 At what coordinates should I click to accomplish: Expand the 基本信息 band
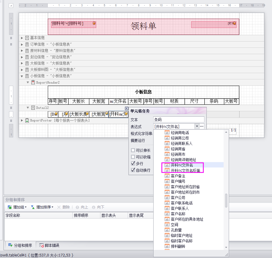click(22, 38)
